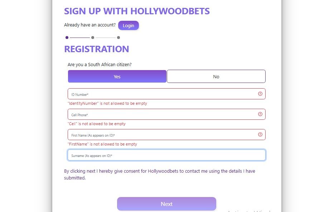Image resolution: width=334 pixels, height=212 pixels.
Task: Click the Sign Up With Hollywoodbets heading
Action: click(x=137, y=11)
